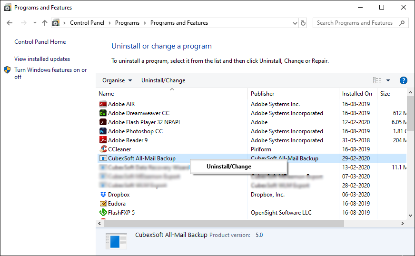Choose Uninstall/Change from the context menu
This screenshot has width=415, height=256.
(238, 167)
